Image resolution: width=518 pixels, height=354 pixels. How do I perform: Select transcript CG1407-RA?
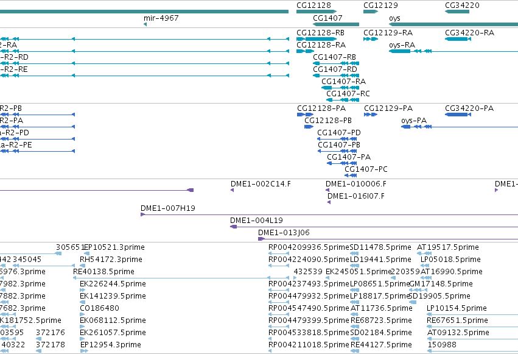pyautogui.click(x=340, y=88)
